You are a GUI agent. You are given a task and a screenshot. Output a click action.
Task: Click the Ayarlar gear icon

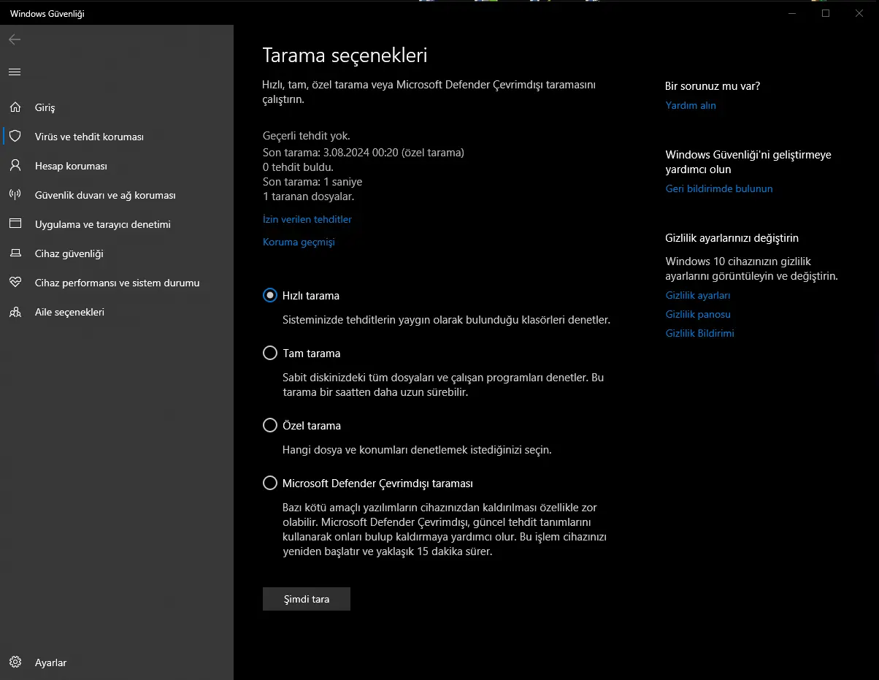coord(15,662)
